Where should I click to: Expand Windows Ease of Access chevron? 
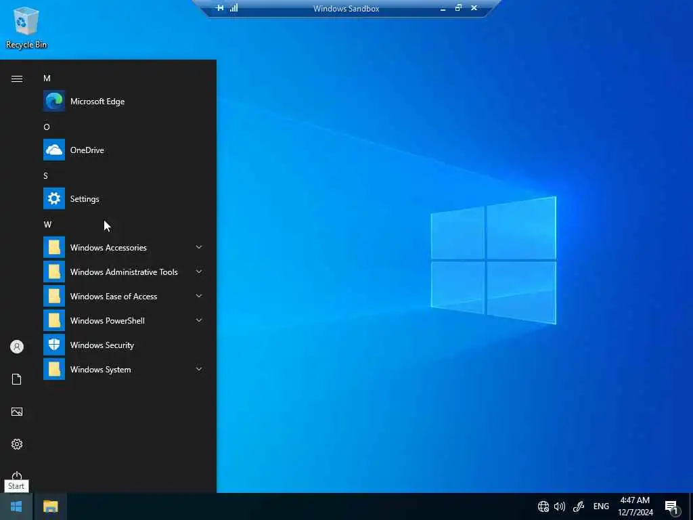pyautogui.click(x=199, y=296)
